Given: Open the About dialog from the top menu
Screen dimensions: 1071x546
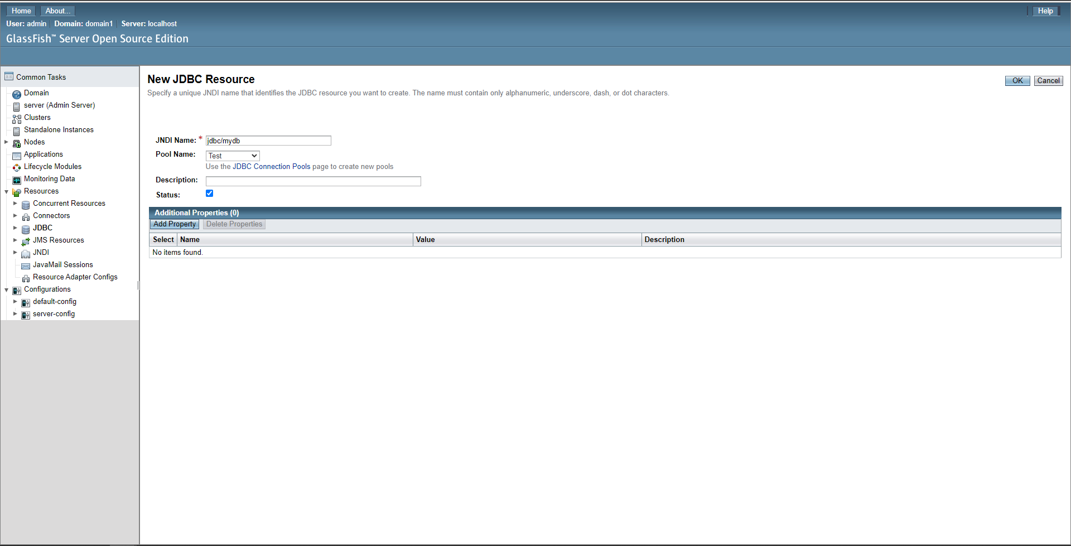Looking at the screenshot, I should pos(57,11).
